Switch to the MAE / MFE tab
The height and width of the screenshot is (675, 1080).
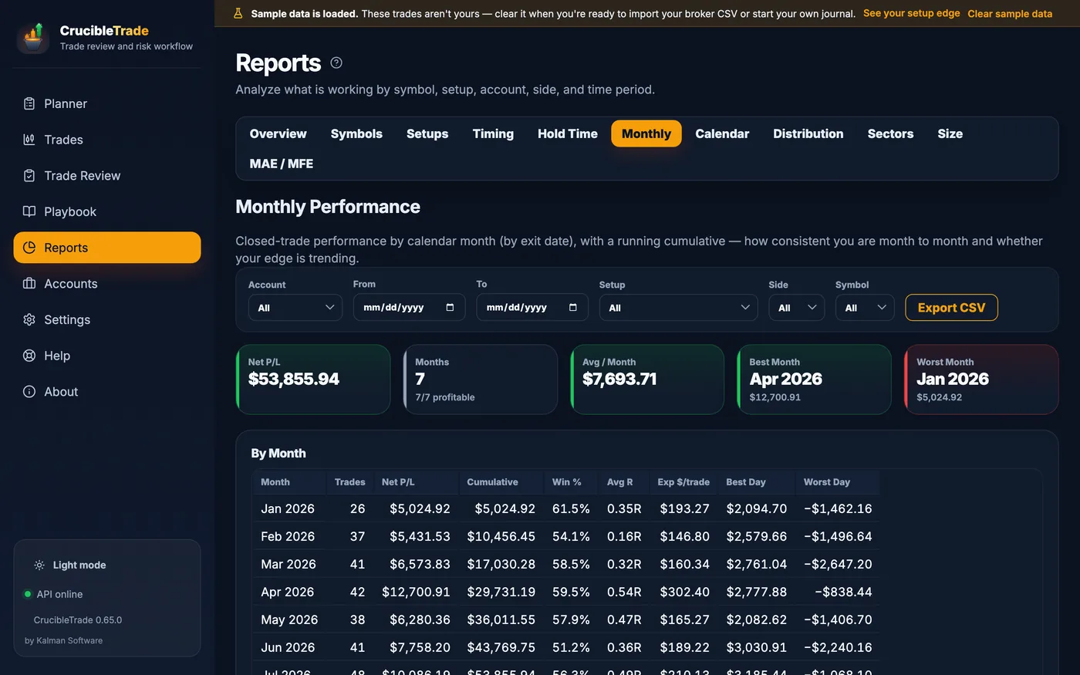(282, 164)
